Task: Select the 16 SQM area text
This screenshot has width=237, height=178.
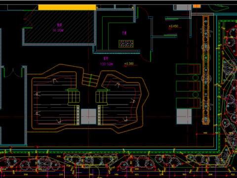Action: pyautogui.click(x=58, y=30)
